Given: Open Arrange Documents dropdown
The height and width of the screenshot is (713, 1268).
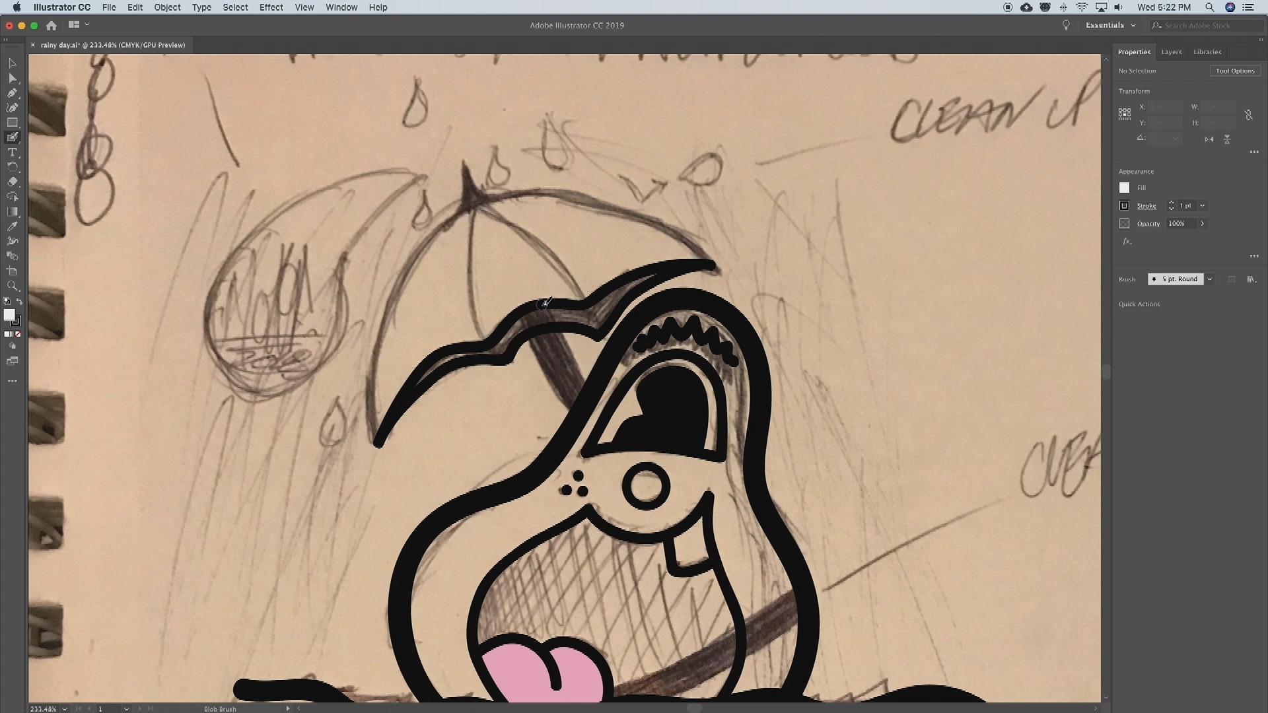Looking at the screenshot, I should pos(79,25).
